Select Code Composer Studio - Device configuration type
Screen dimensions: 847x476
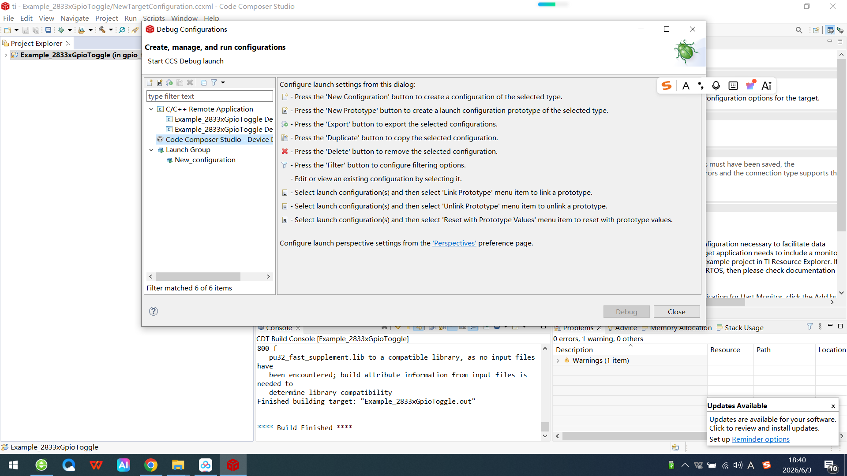[215, 139]
